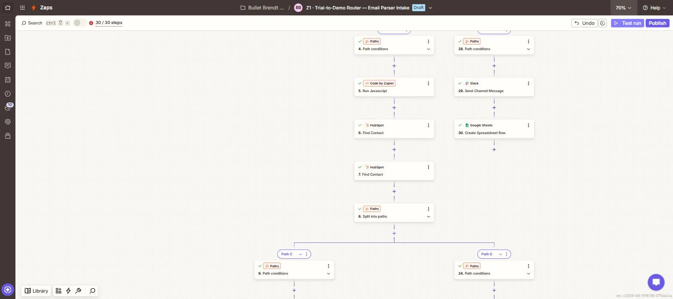The width and height of the screenshot is (673, 299).
Task: Open the Bullet Brendt folder breadcrumb
Action: point(262,8)
